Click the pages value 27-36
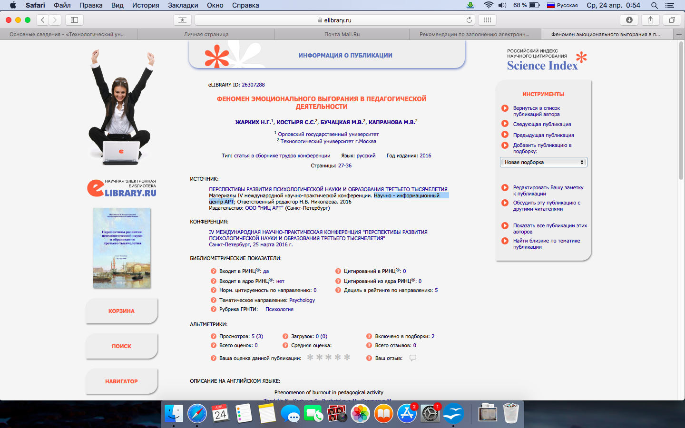 coord(345,165)
